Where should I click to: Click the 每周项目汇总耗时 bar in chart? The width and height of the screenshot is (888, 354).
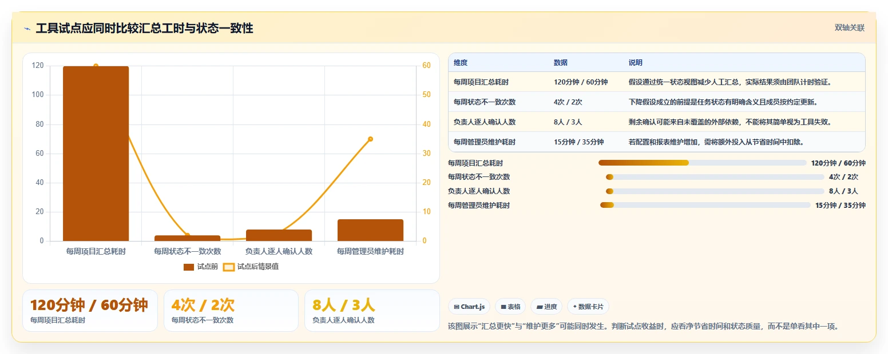96,154
